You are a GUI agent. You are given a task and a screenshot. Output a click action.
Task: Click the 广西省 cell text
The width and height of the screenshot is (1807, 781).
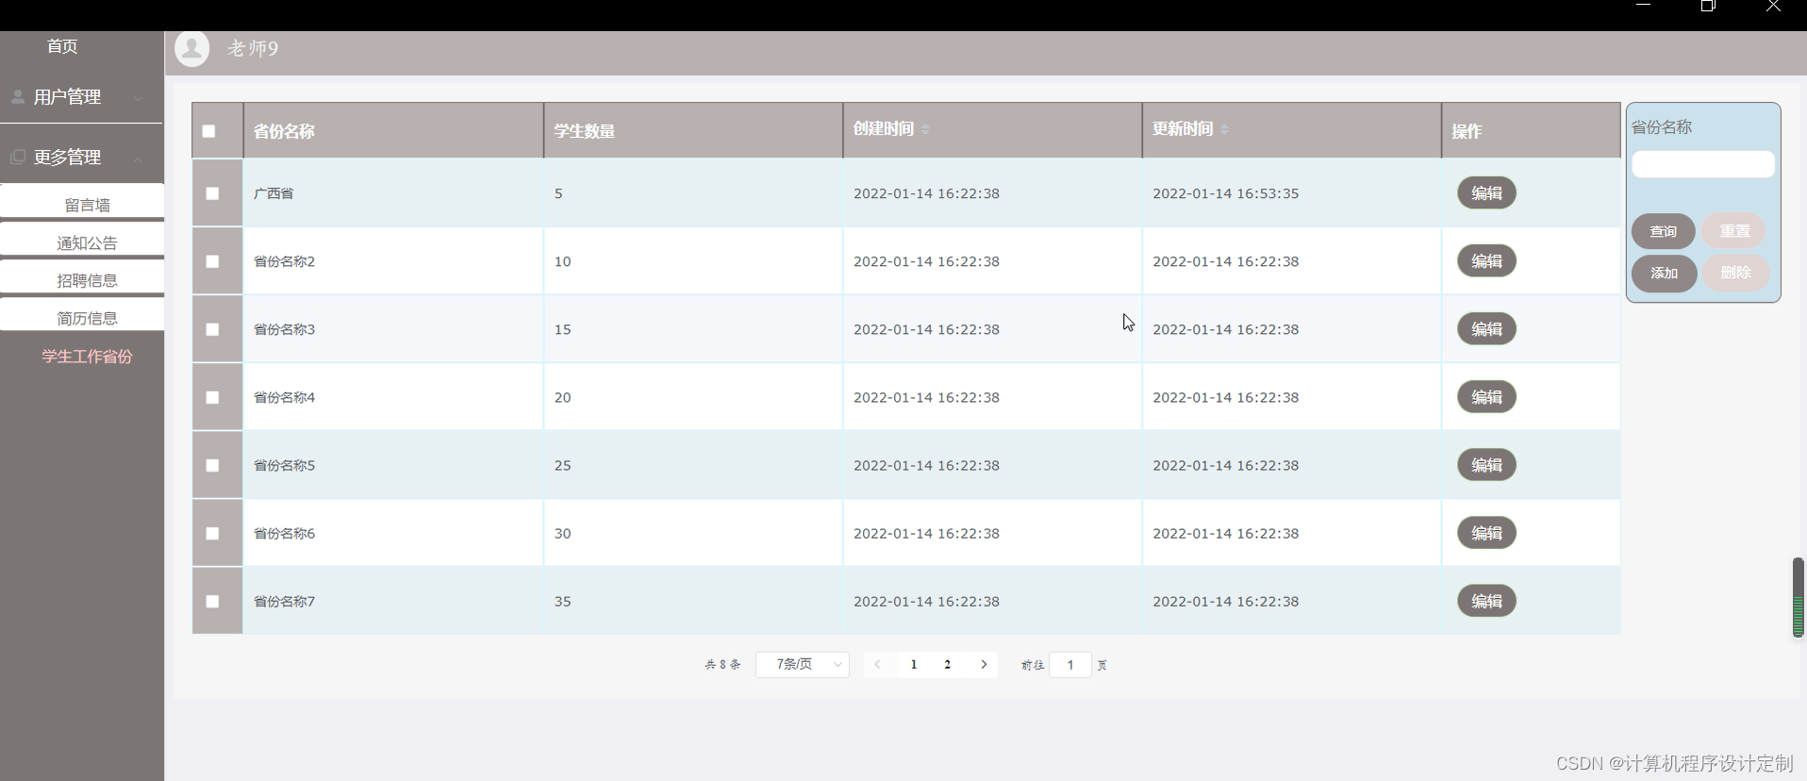[274, 193]
